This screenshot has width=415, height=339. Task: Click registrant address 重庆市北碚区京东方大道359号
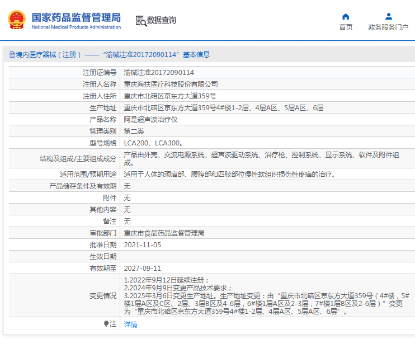169,96
